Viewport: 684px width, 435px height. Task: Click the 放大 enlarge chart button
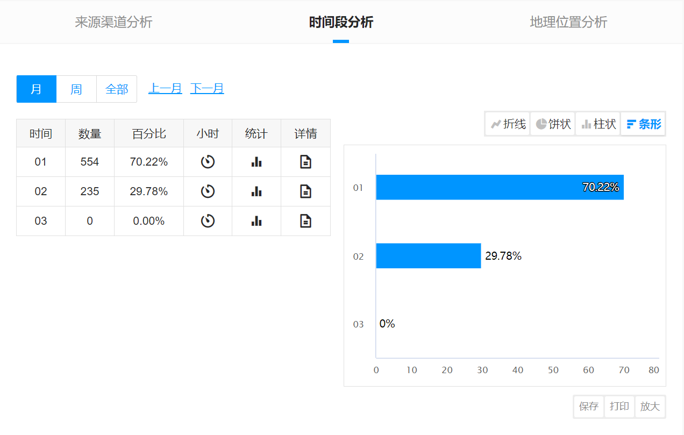coord(650,407)
